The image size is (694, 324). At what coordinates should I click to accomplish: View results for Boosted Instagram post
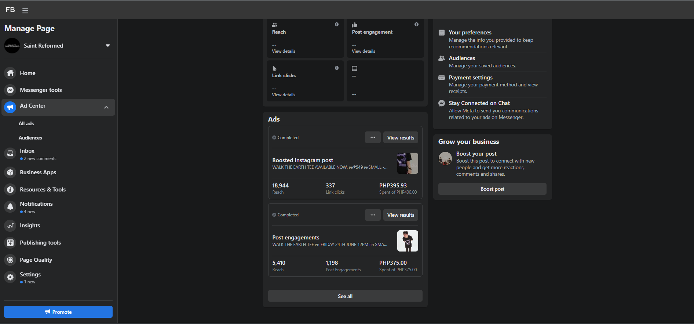[401, 138]
